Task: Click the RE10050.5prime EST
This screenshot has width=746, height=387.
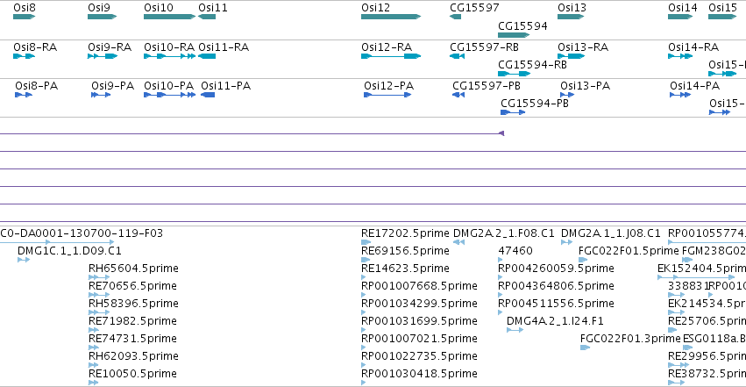Action: pos(93,383)
